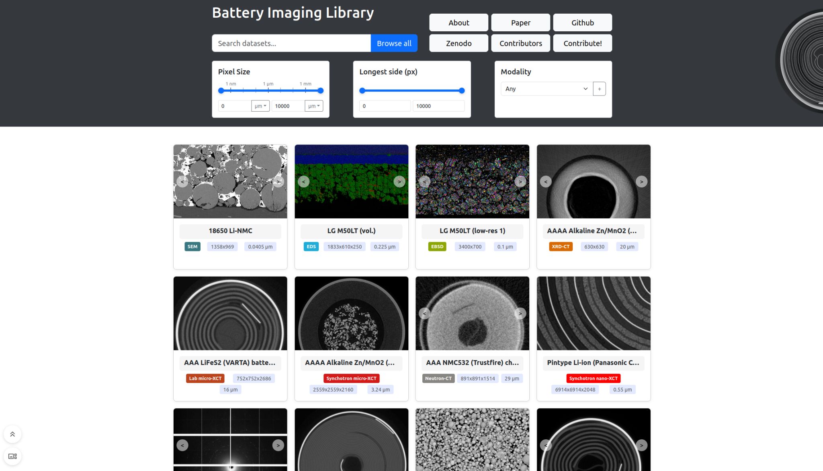Viewport: 823px width, 471px height.
Task: Click the Browse all button
Action: (394, 43)
